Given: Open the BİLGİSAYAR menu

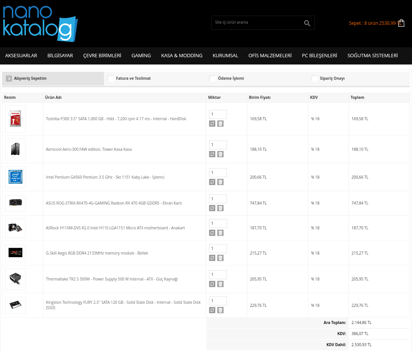Looking at the screenshot, I should pos(60,55).
